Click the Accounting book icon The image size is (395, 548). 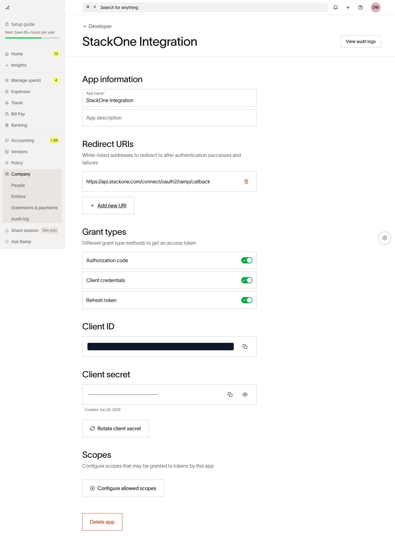click(7, 140)
